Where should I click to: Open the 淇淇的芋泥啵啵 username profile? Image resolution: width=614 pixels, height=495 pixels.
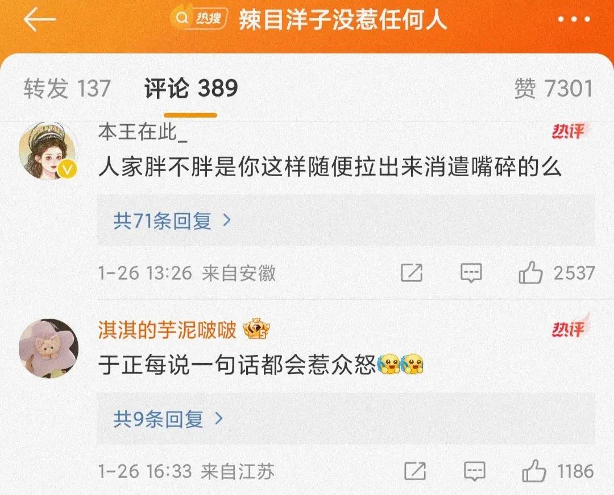pos(167,330)
